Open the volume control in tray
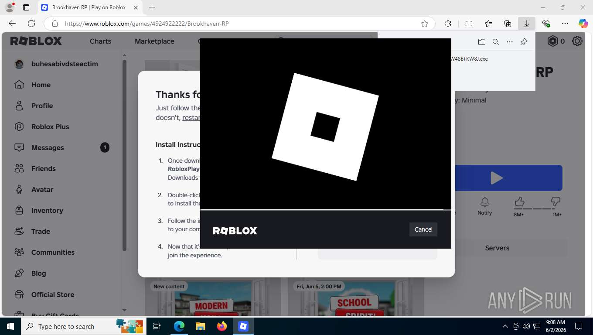This screenshot has width=593, height=335. pos(526,326)
